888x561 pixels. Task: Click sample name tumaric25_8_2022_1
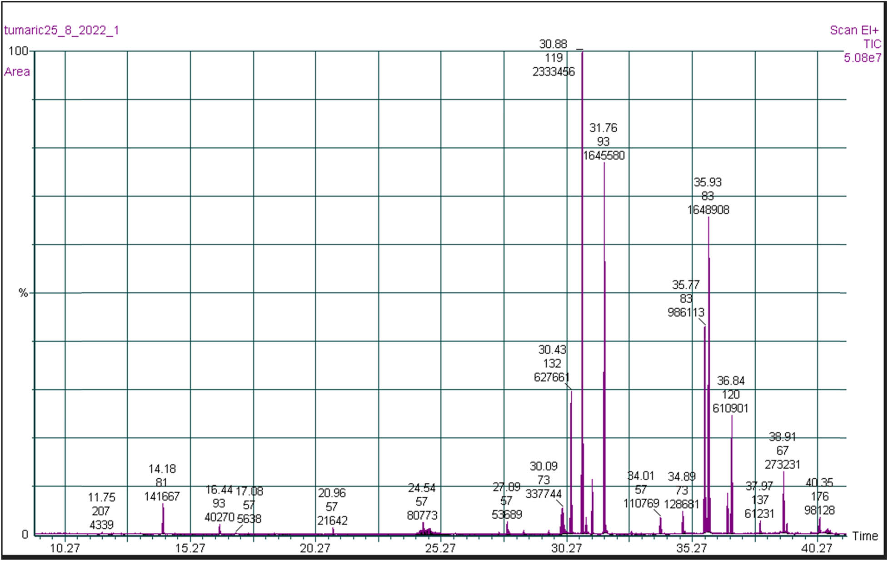[x=61, y=30]
